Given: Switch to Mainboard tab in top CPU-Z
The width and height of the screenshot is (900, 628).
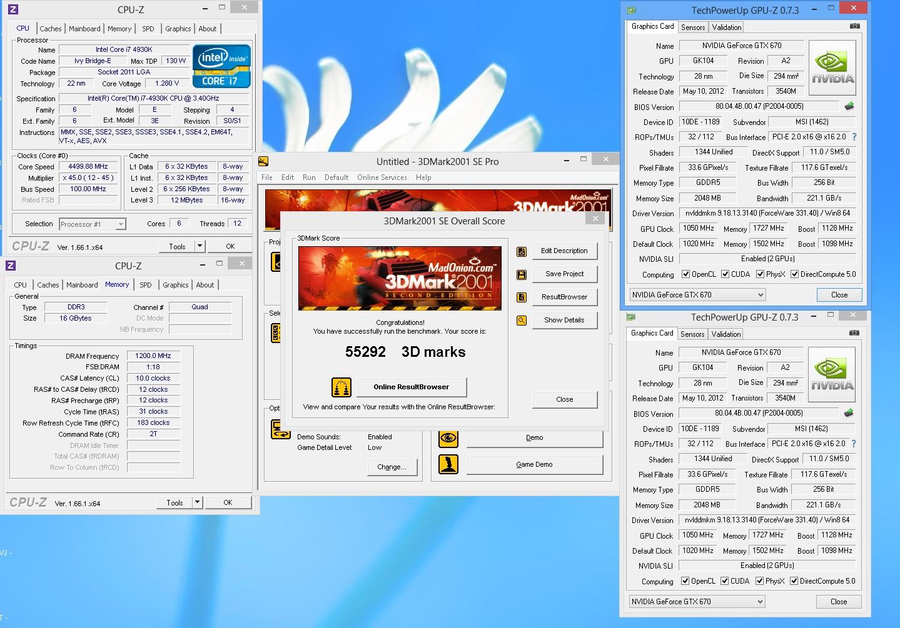Looking at the screenshot, I should (84, 29).
